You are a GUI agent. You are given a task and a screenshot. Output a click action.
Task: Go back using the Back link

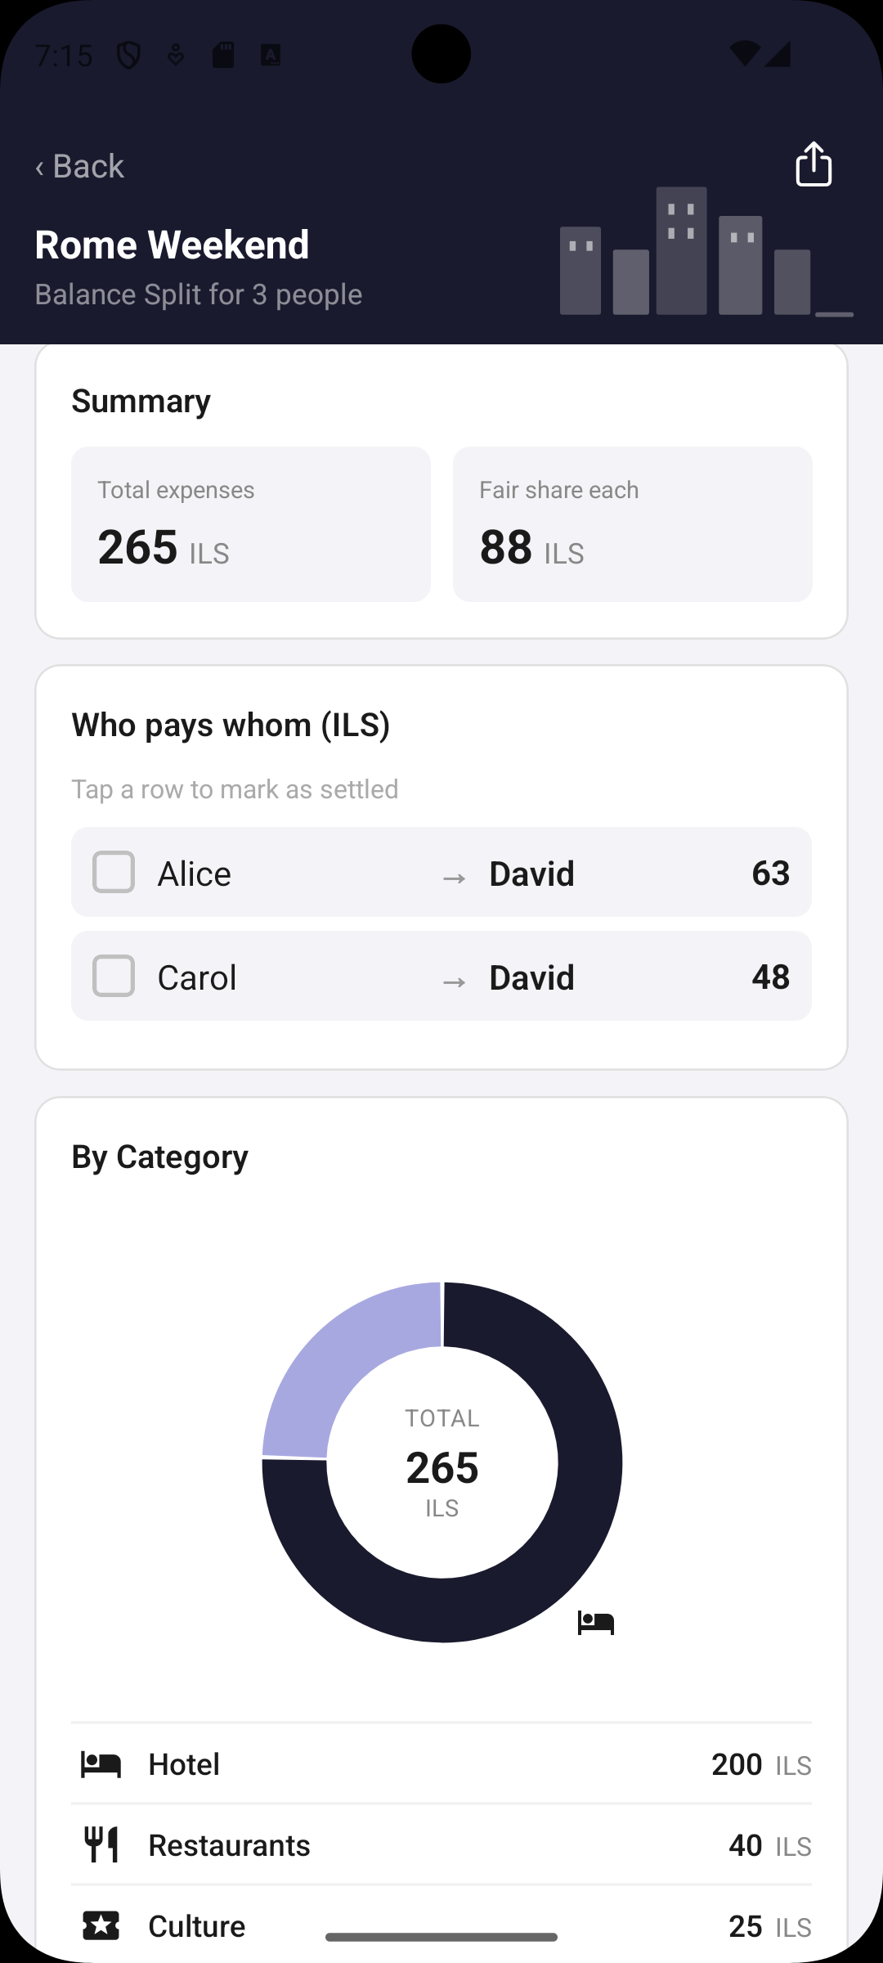[x=79, y=166]
